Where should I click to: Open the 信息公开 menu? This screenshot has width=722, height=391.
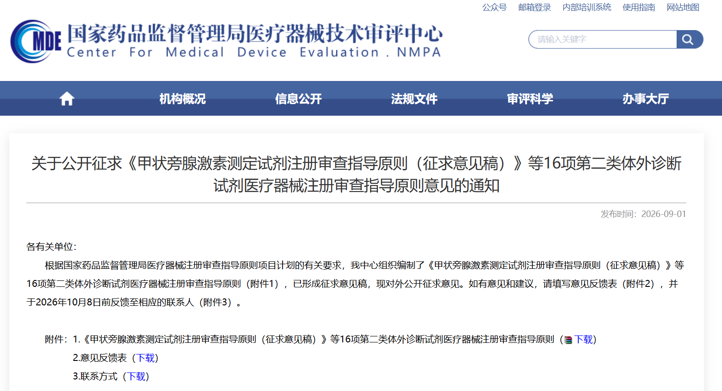pos(298,99)
